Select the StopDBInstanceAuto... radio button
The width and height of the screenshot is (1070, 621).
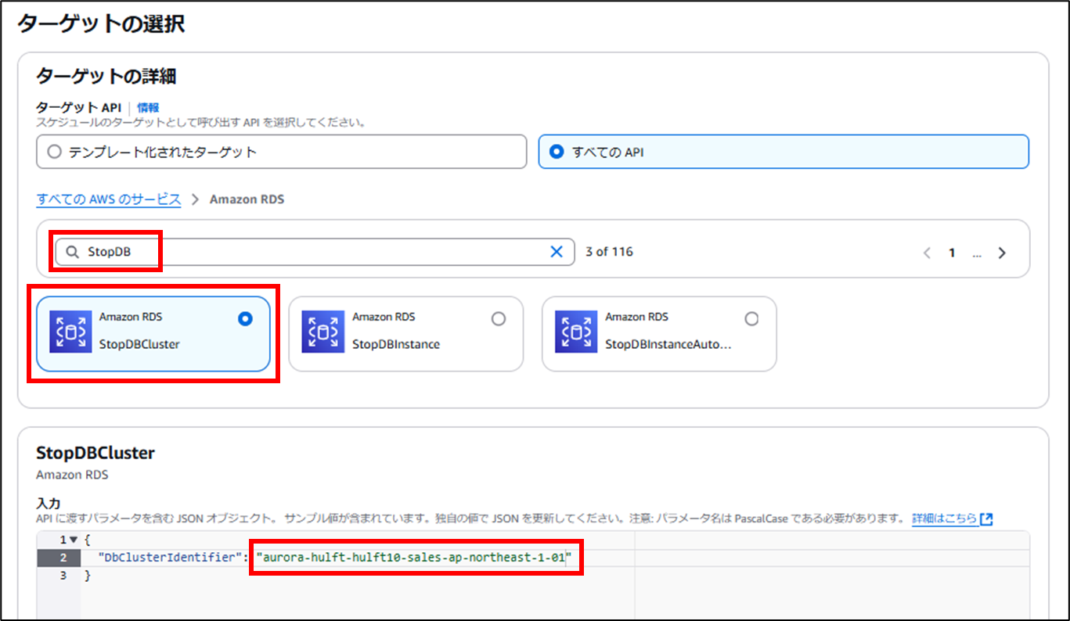751,319
